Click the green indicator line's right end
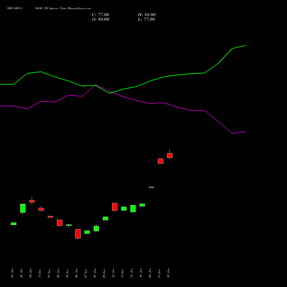 (x=246, y=45)
